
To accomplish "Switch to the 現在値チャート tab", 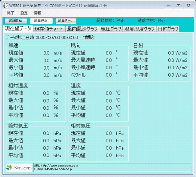I will click(x=49, y=29).
